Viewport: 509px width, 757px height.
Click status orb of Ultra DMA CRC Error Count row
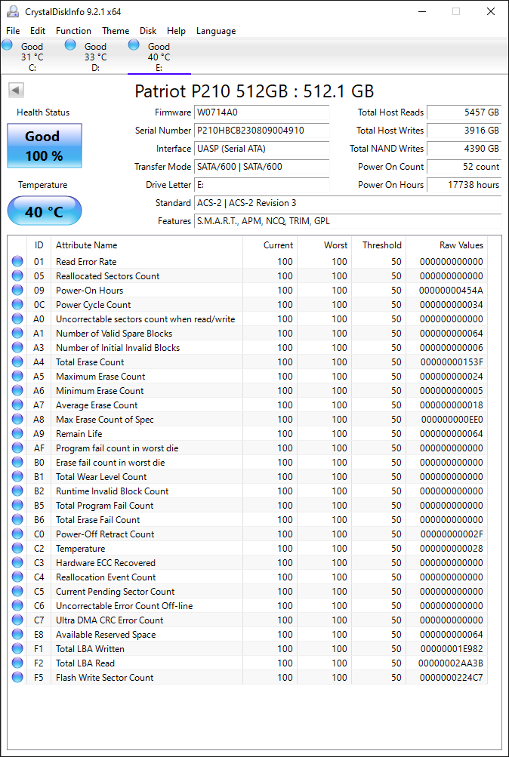coord(17,620)
